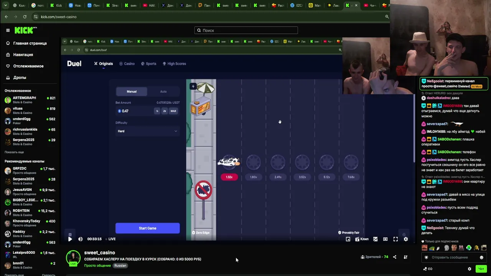Play the stream video
Screen dimensions: 491x276
70,239
